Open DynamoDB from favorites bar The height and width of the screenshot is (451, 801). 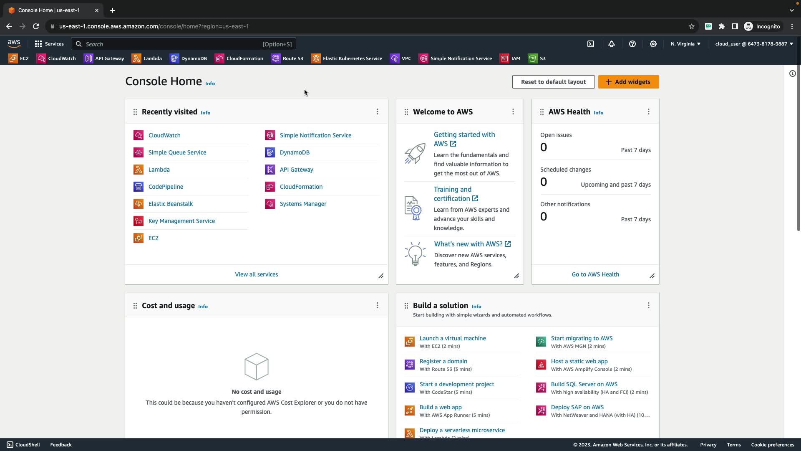[189, 58]
